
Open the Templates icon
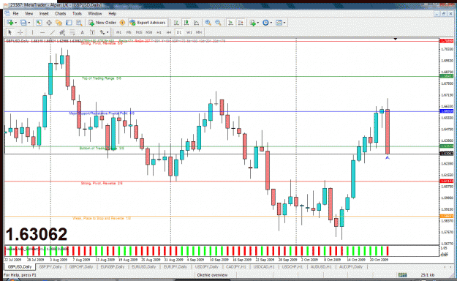click(x=279, y=23)
